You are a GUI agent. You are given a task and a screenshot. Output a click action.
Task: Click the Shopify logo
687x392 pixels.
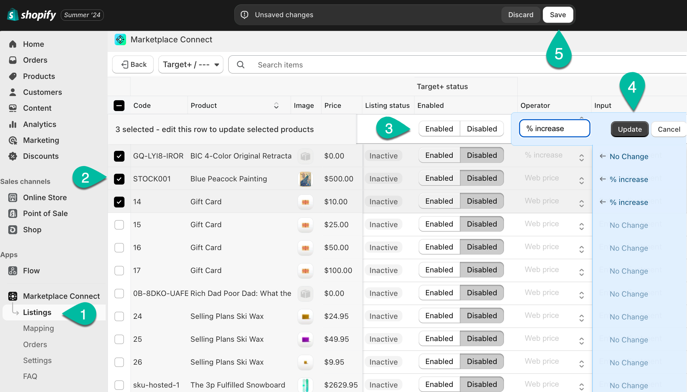point(31,15)
